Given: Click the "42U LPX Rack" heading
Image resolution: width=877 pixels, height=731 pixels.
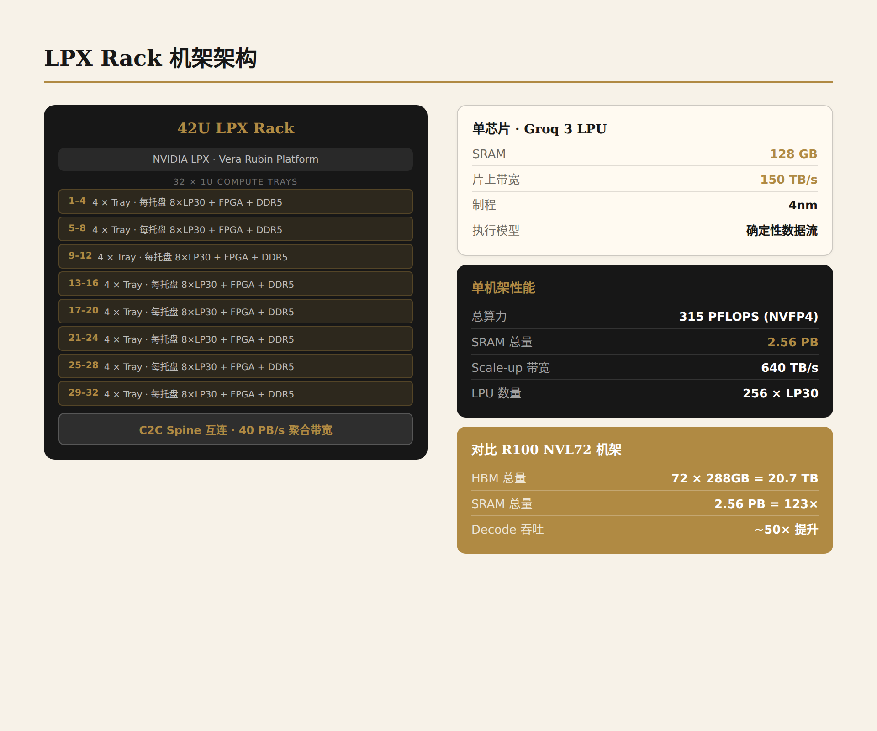Looking at the screenshot, I should click(236, 128).
